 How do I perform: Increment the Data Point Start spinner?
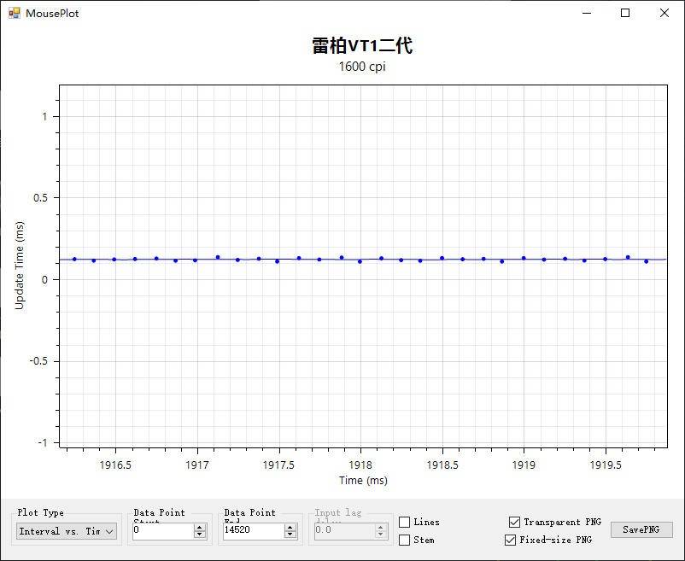200,527
